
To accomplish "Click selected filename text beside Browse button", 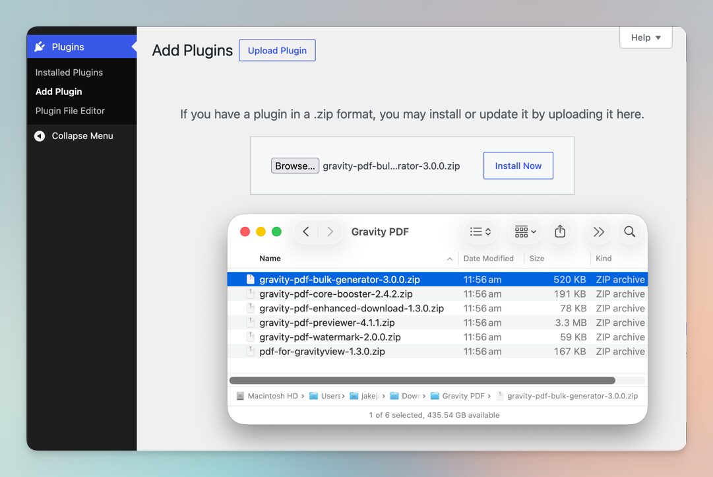I will (391, 166).
